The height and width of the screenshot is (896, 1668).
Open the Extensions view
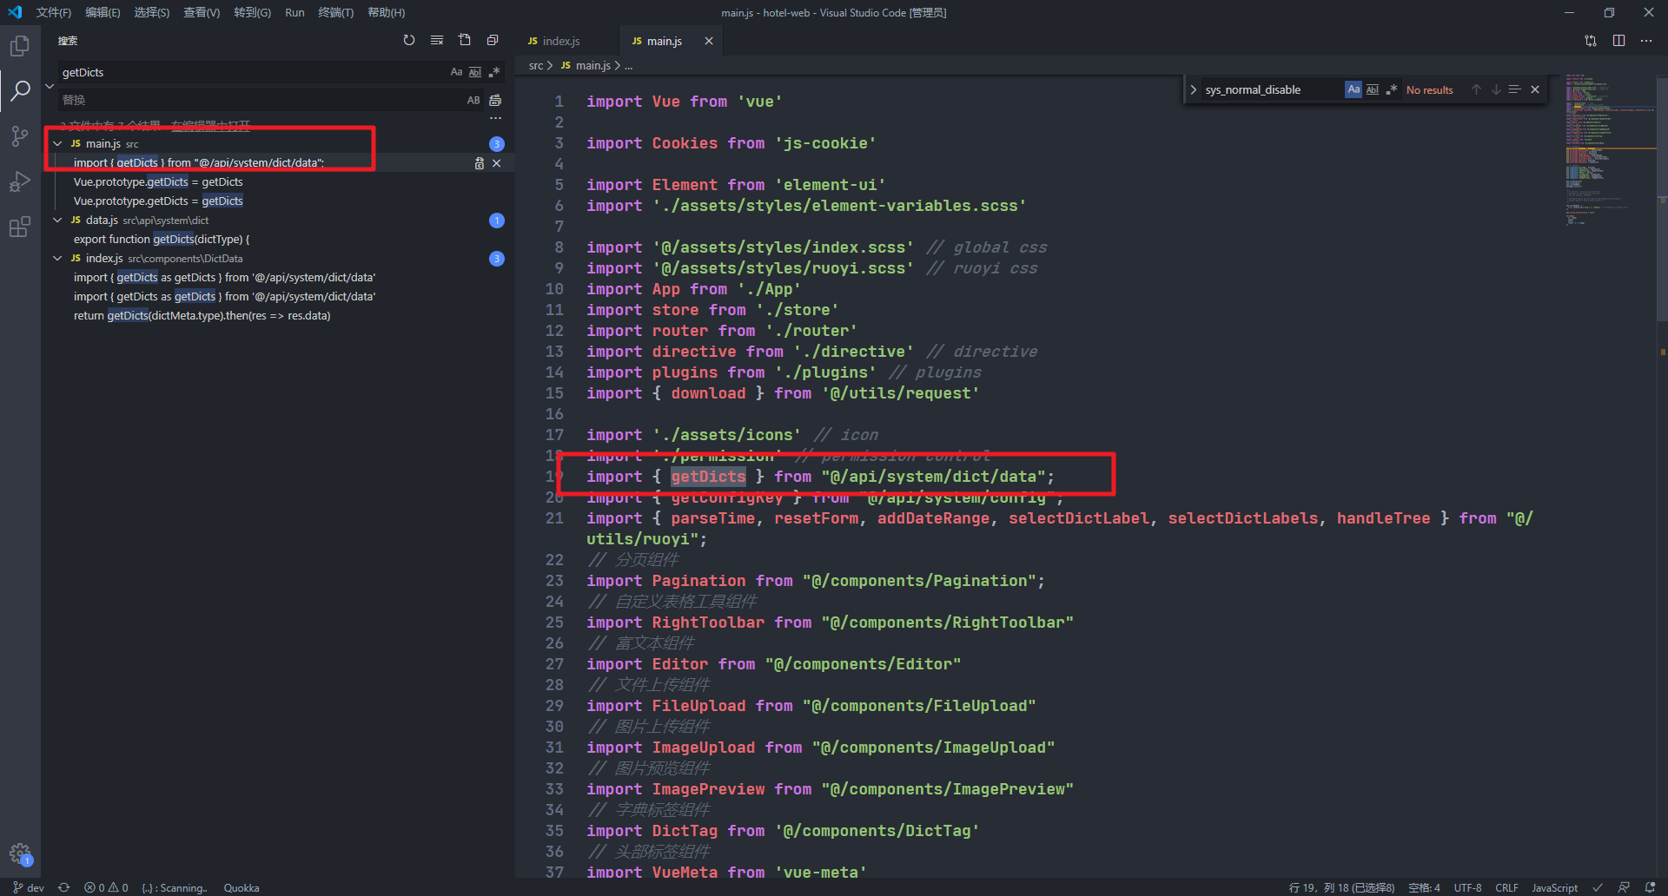[19, 227]
